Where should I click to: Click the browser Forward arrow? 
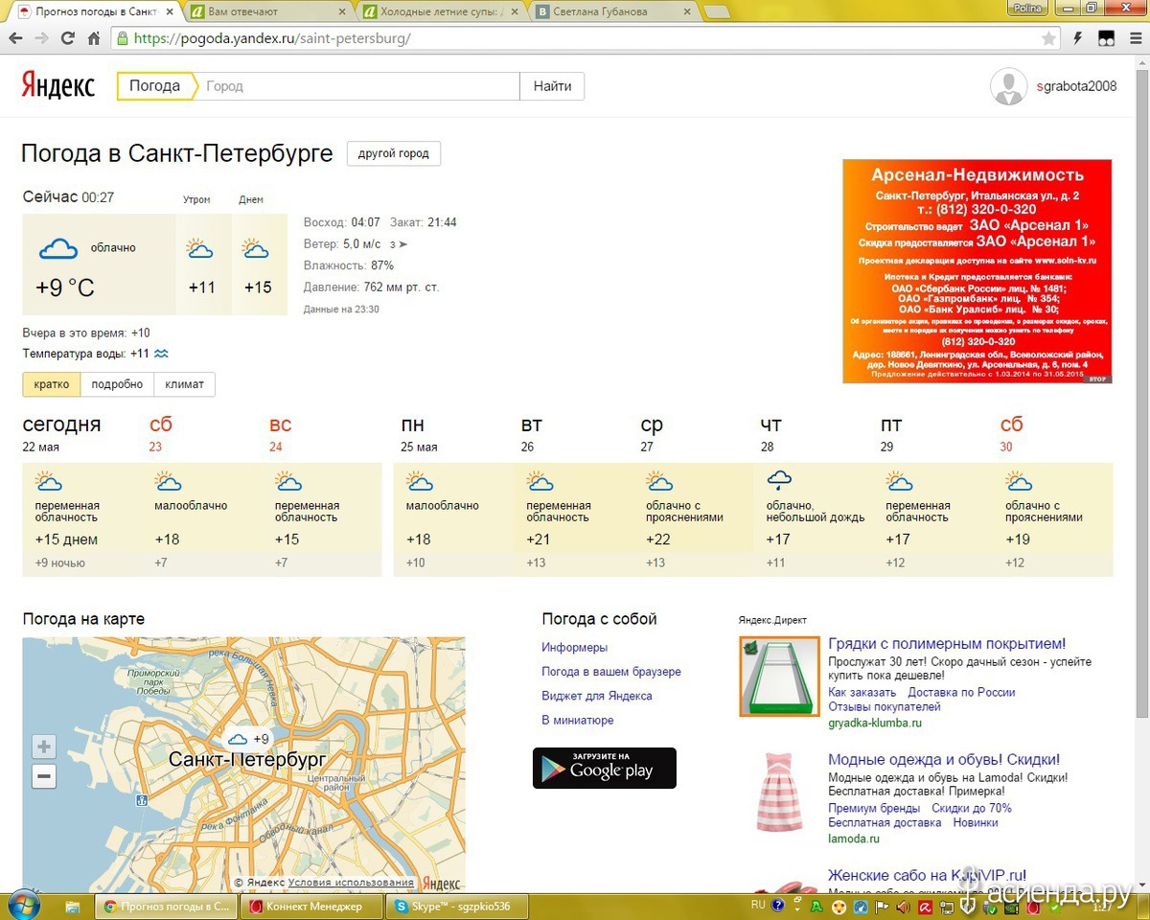click(41, 39)
